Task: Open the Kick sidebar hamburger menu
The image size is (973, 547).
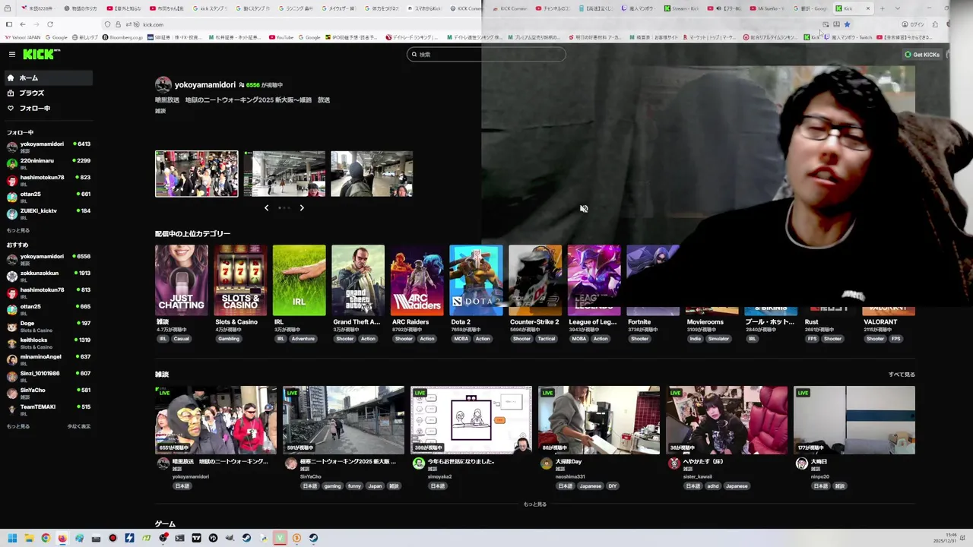Action: point(12,54)
